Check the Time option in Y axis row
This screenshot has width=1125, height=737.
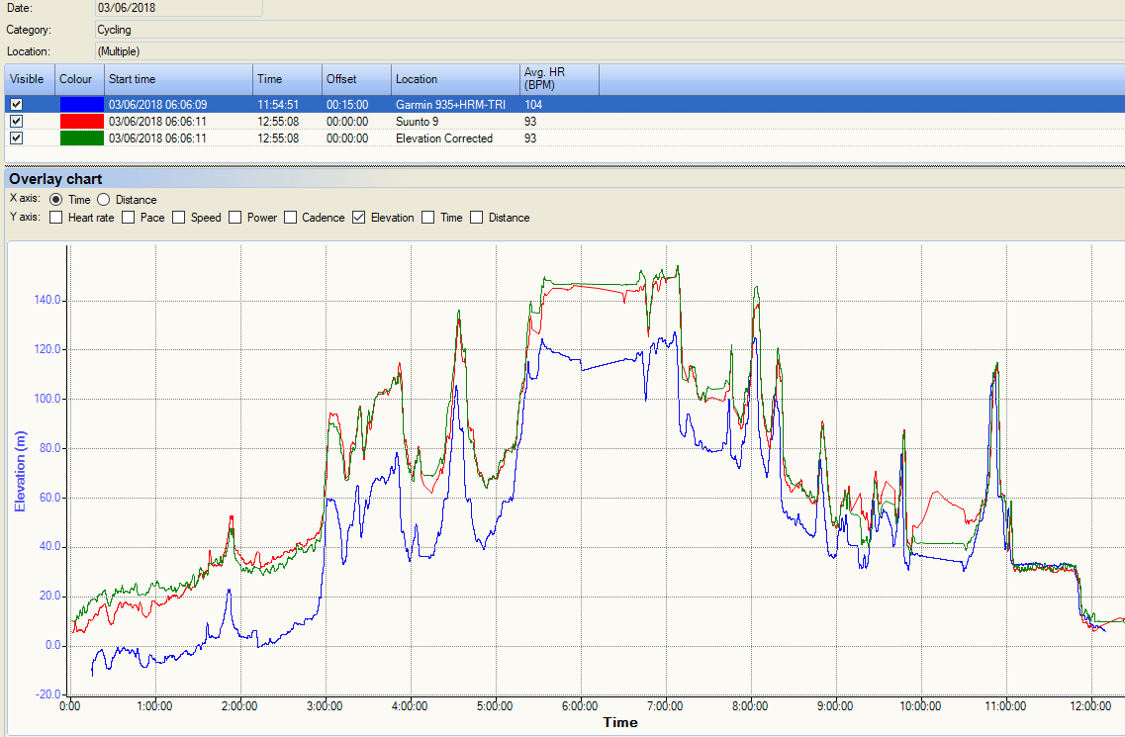[427, 217]
